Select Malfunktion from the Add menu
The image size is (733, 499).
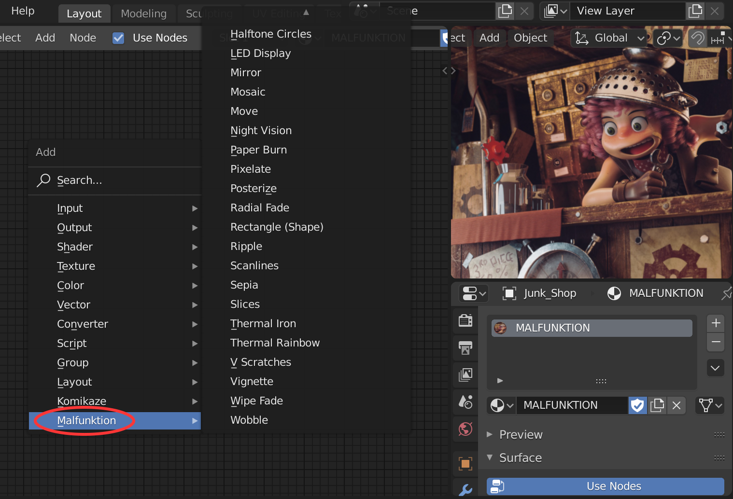tap(86, 420)
